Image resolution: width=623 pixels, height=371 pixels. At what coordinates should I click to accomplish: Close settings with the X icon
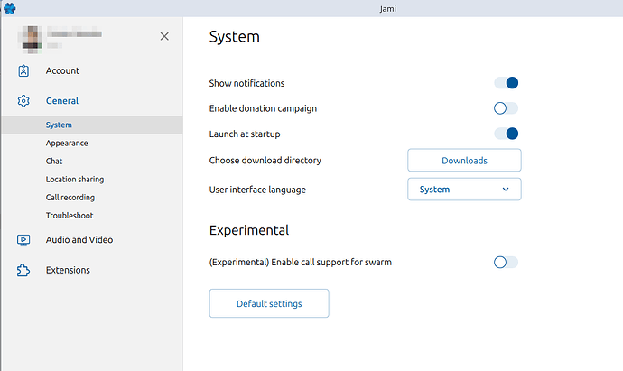(x=164, y=36)
